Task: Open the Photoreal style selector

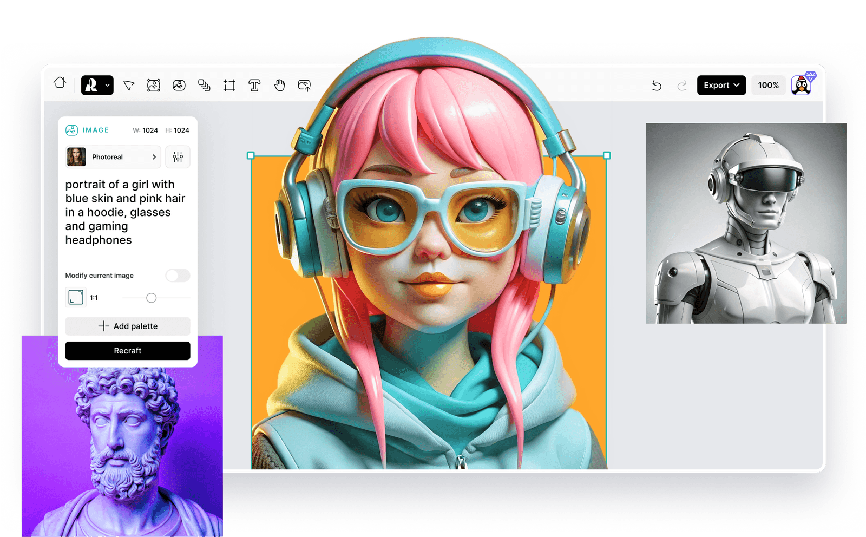Action: coord(112,157)
